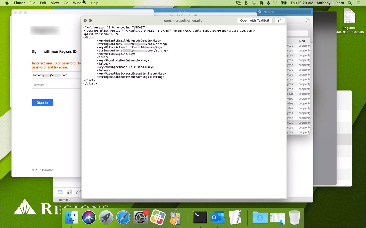Open the Regions shell script on desktop
This screenshot has height=228, width=366.
click(349, 21)
